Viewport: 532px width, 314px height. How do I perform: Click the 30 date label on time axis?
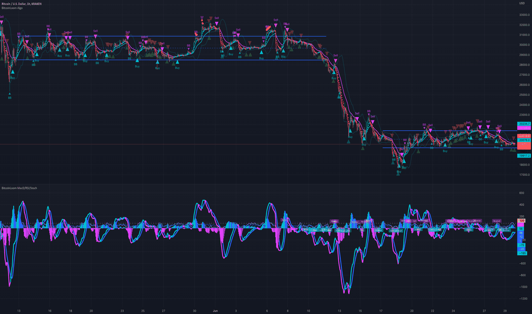[x=195, y=311]
